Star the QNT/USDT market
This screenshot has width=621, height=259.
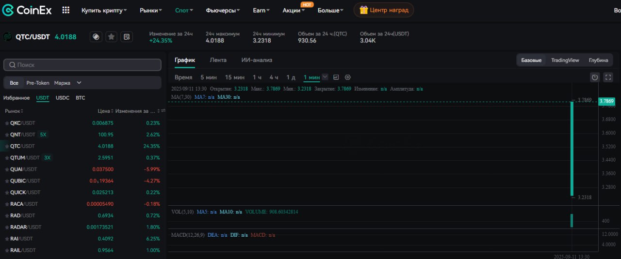pos(7,135)
